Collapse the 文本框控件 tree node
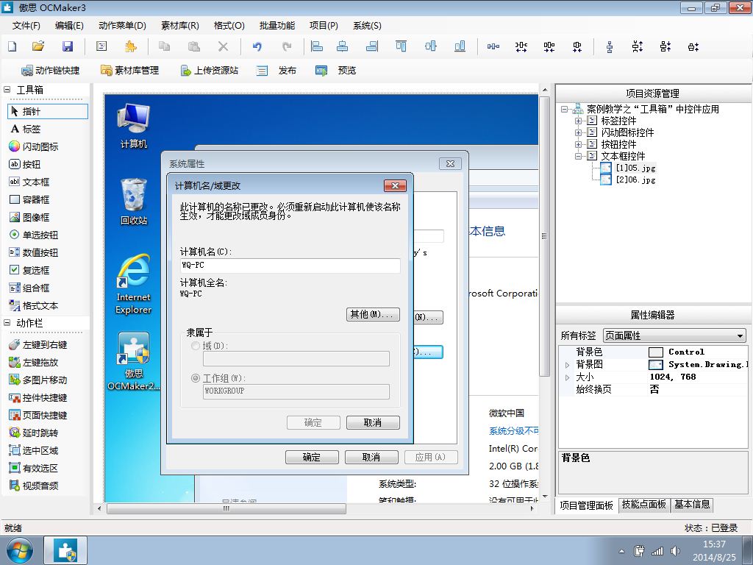 [578, 156]
